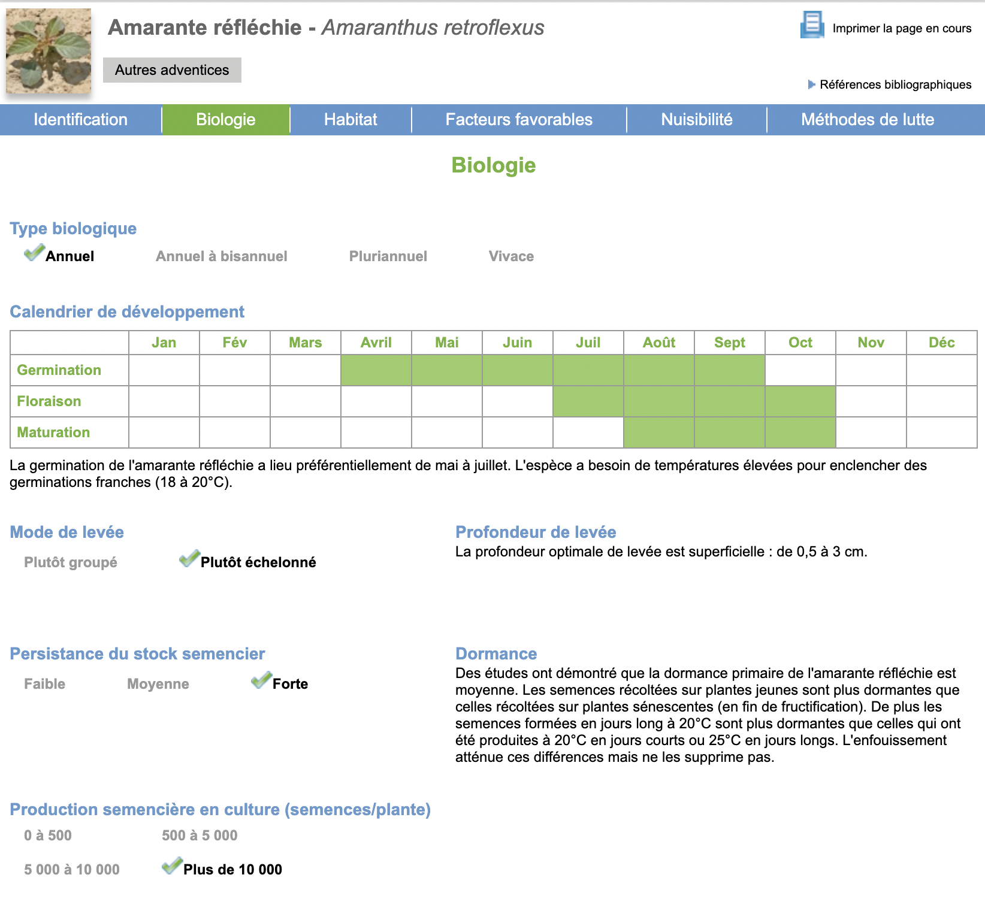Open the Nuisibilité tab

click(696, 120)
